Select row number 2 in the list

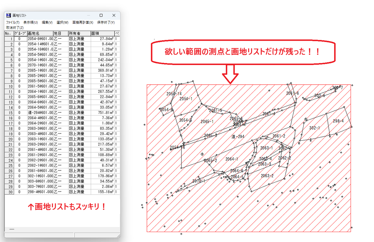click(9, 44)
